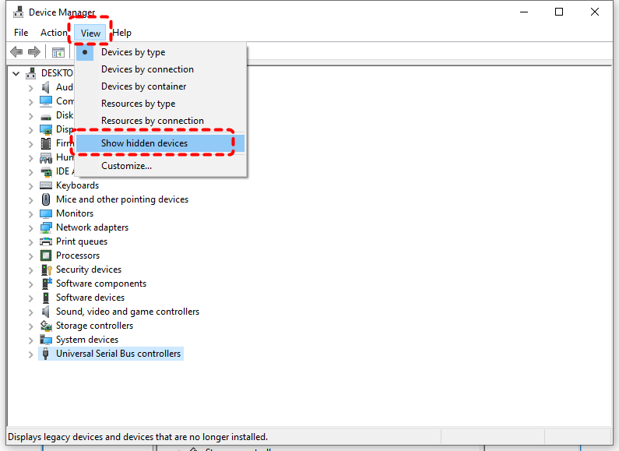Click the Monitors category icon
This screenshot has width=619, height=451.
(x=46, y=213)
